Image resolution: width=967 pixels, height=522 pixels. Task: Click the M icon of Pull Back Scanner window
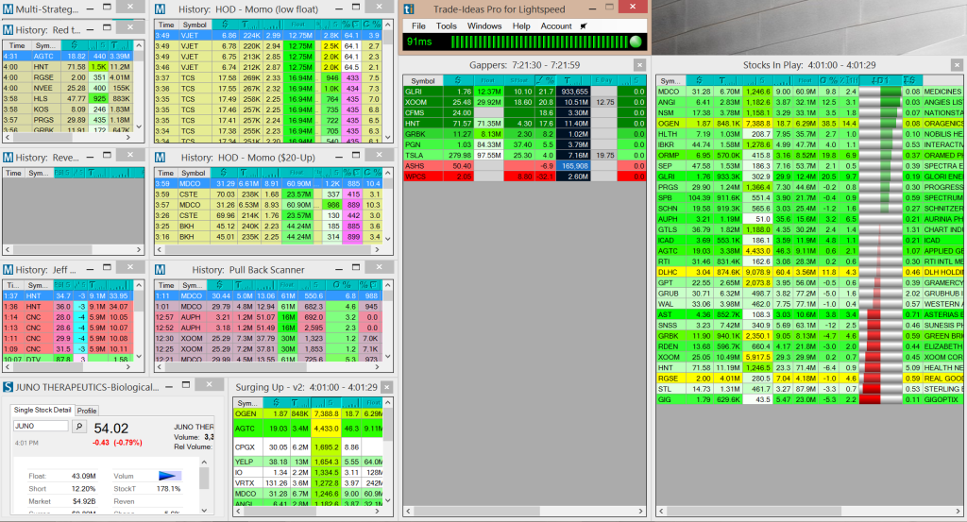click(x=160, y=270)
